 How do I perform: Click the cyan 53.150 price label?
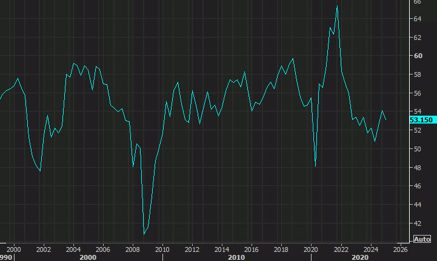click(x=422, y=121)
